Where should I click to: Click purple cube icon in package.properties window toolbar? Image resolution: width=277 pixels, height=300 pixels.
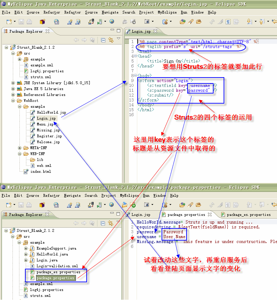point(42,205)
